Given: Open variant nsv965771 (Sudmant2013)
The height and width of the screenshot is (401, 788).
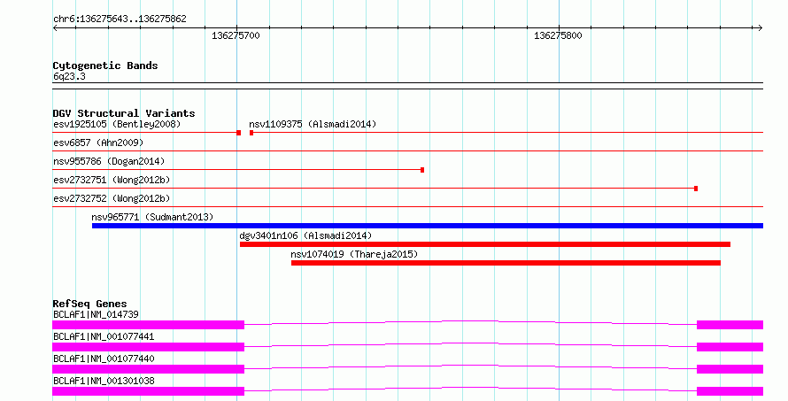Looking at the screenshot, I should pos(152,217).
